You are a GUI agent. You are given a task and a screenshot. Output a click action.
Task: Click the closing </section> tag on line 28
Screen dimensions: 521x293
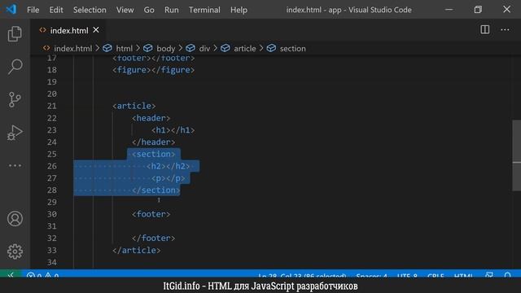[155, 190]
